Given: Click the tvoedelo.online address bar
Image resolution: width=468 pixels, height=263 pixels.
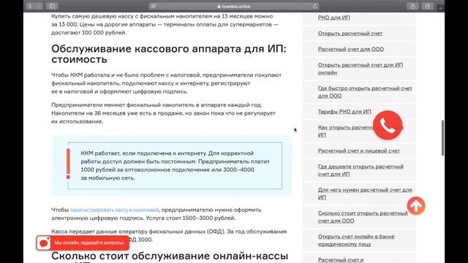Looking at the screenshot, I should (234, 7).
